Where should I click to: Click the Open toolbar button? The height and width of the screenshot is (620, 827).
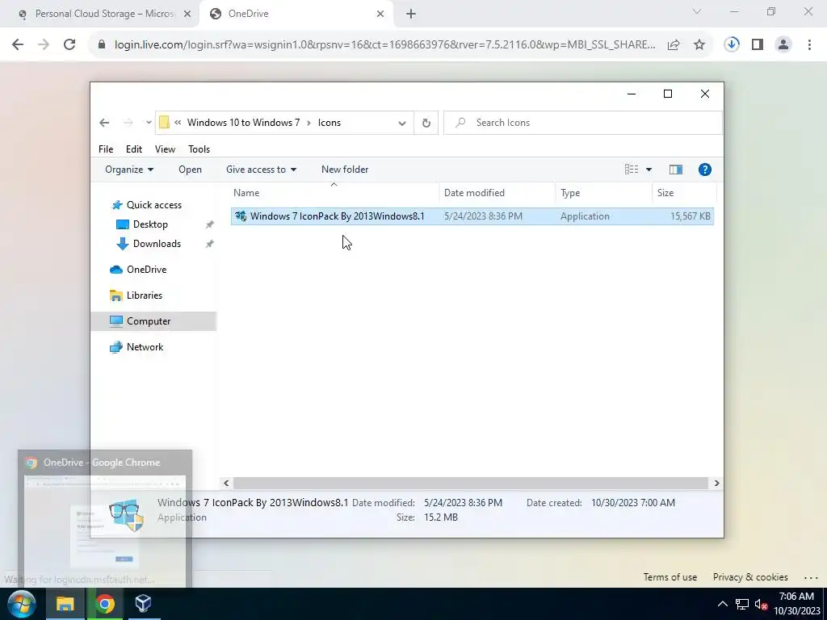pyautogui.click(x=190, y=170)
